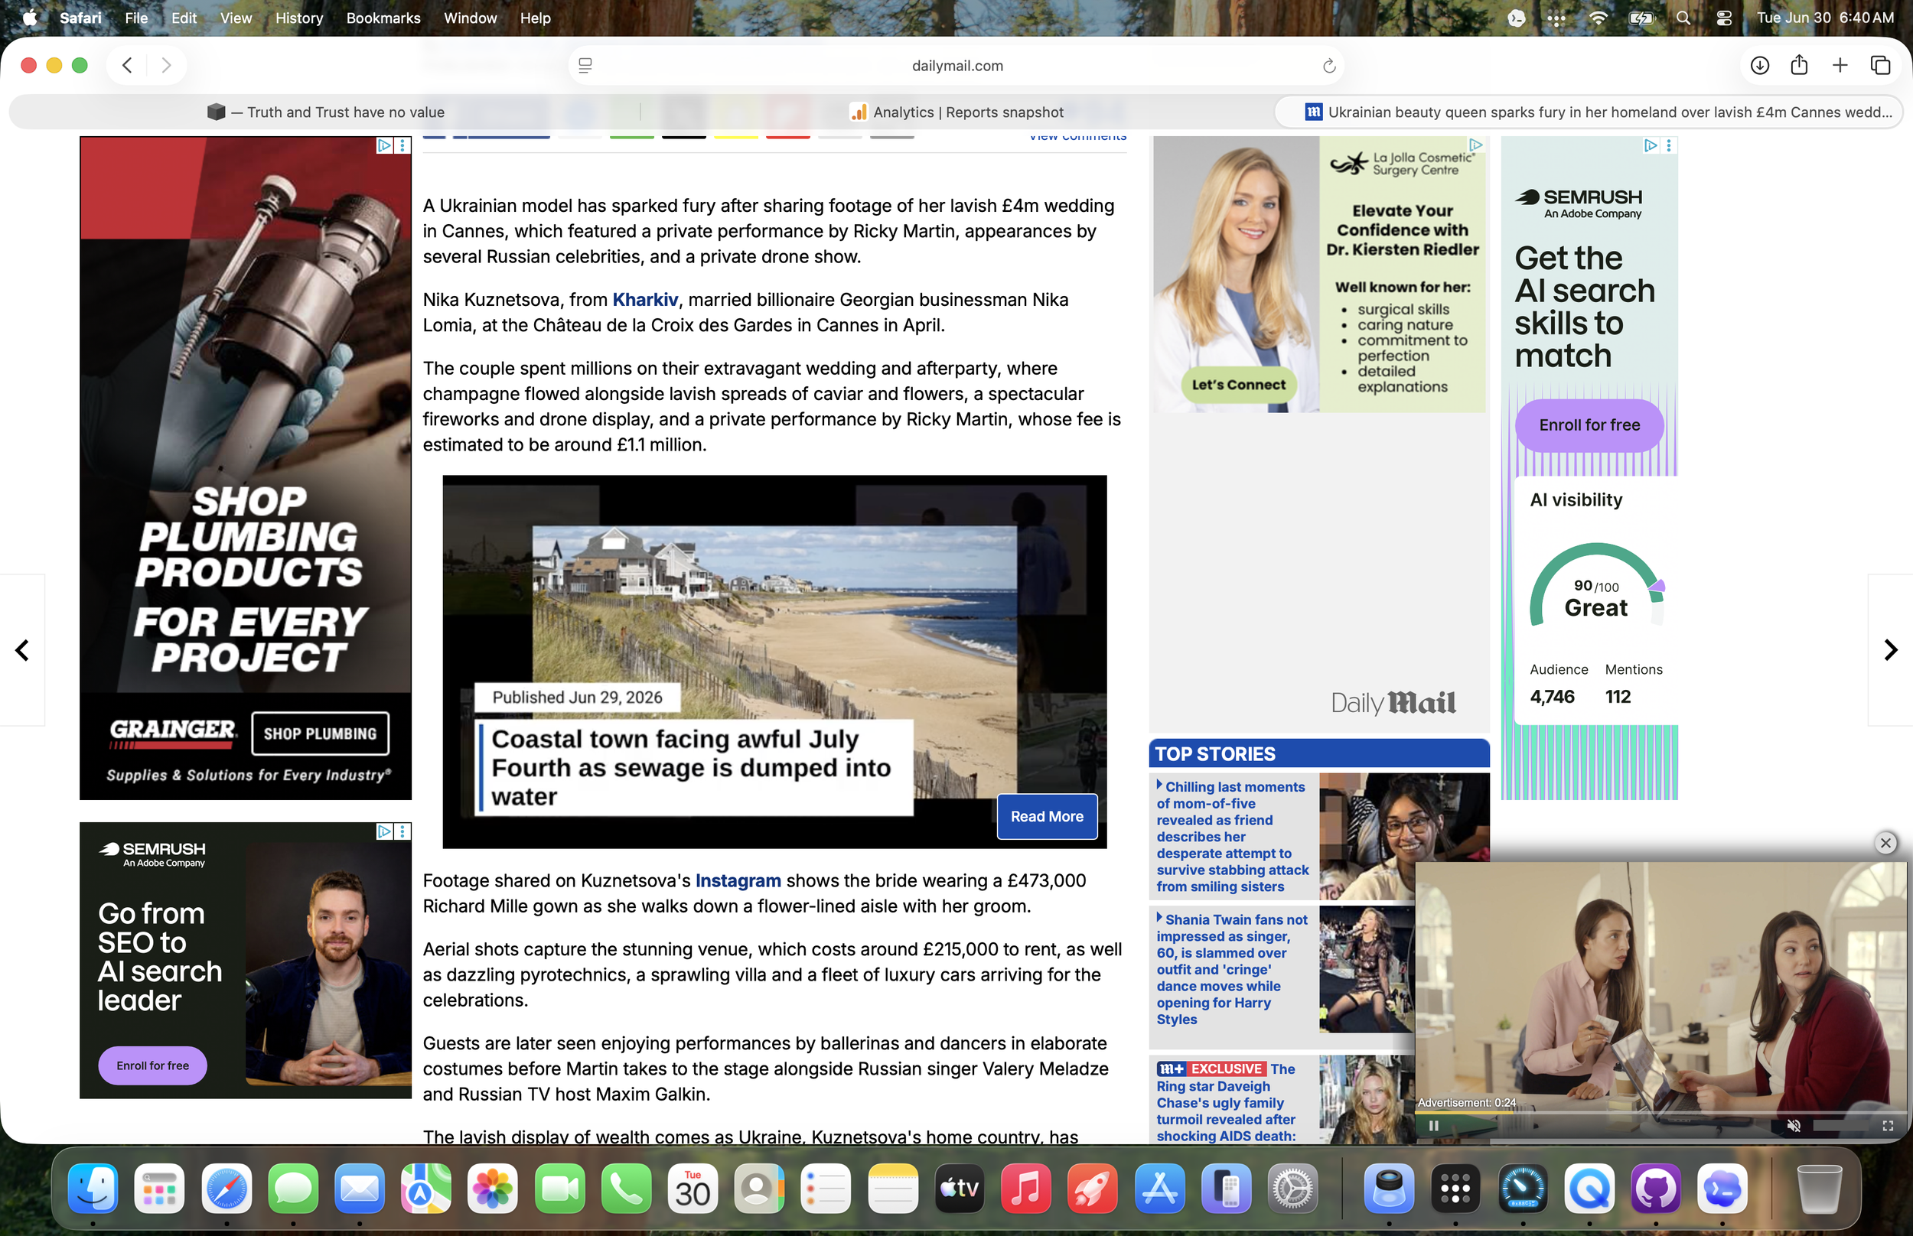Screen dimensions: 1913x1236
Task: Click the Safari forward navigation arrow
Action: pyautogui.click(x=166, y=65)
